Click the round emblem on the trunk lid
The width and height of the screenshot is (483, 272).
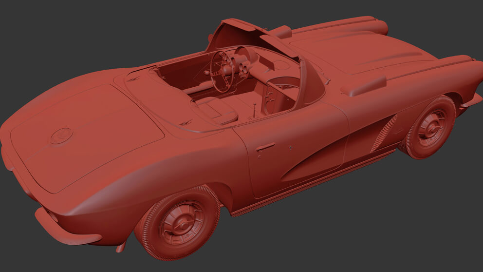click(61, 136)
